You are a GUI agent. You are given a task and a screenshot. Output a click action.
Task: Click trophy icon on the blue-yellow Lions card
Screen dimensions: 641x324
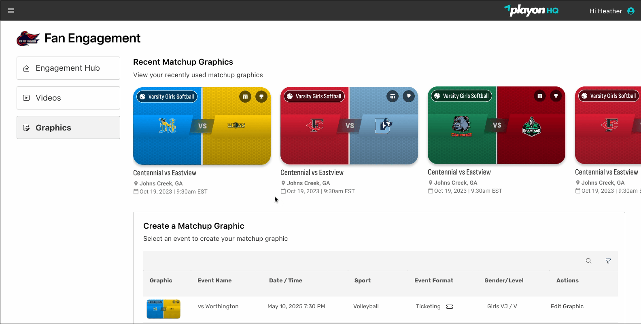click(261, 97)
